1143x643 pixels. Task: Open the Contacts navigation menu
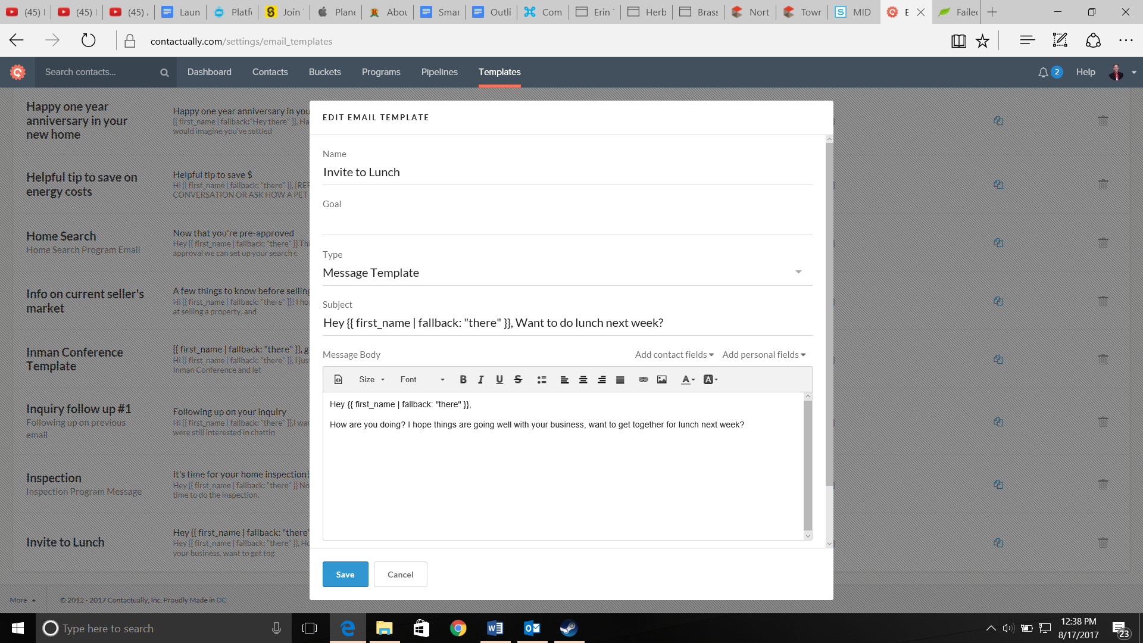[270, 71]
